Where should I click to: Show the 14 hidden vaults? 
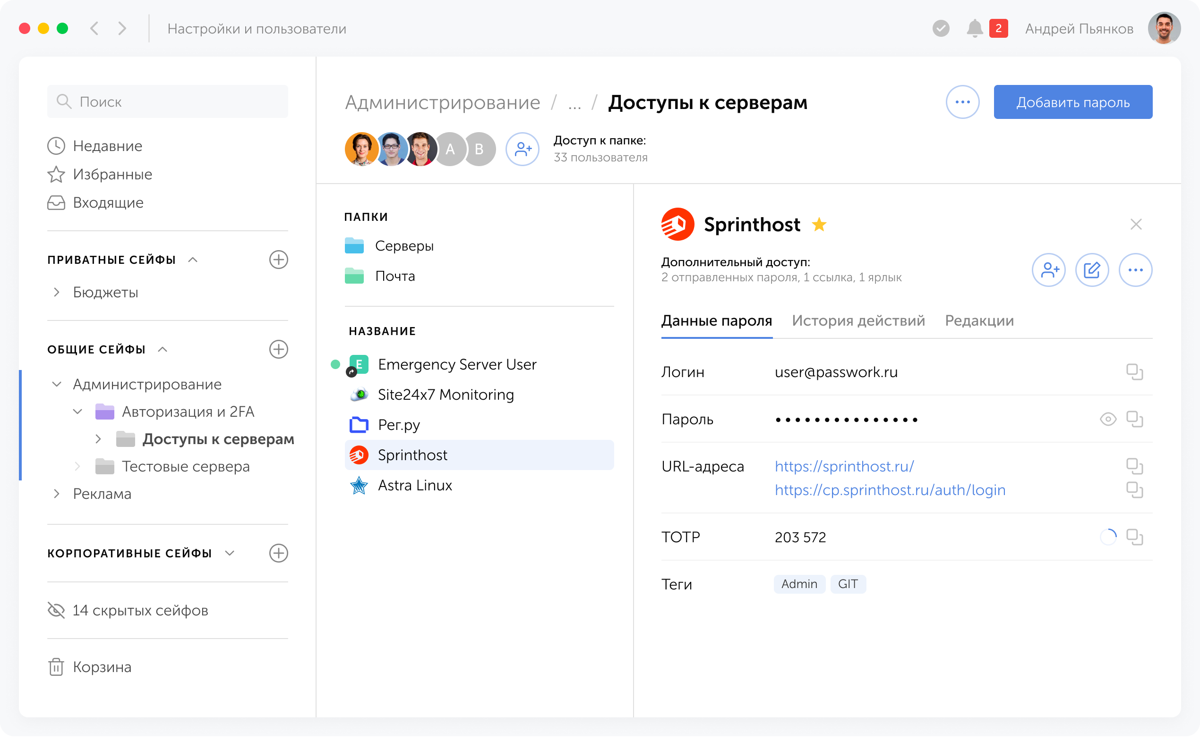[140, 610]
